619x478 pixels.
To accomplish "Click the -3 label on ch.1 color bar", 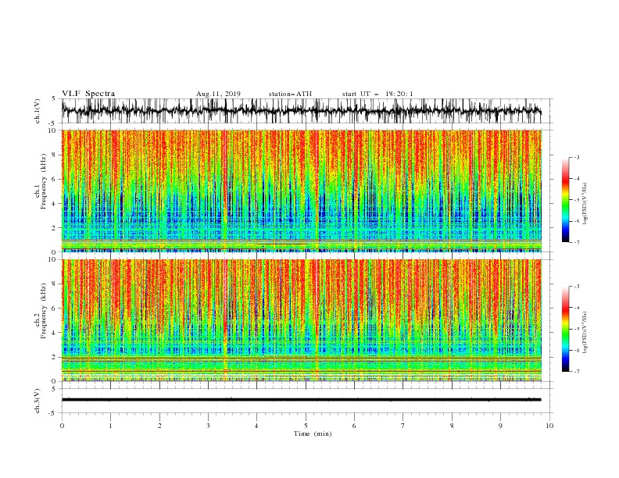I will [576, 157].
